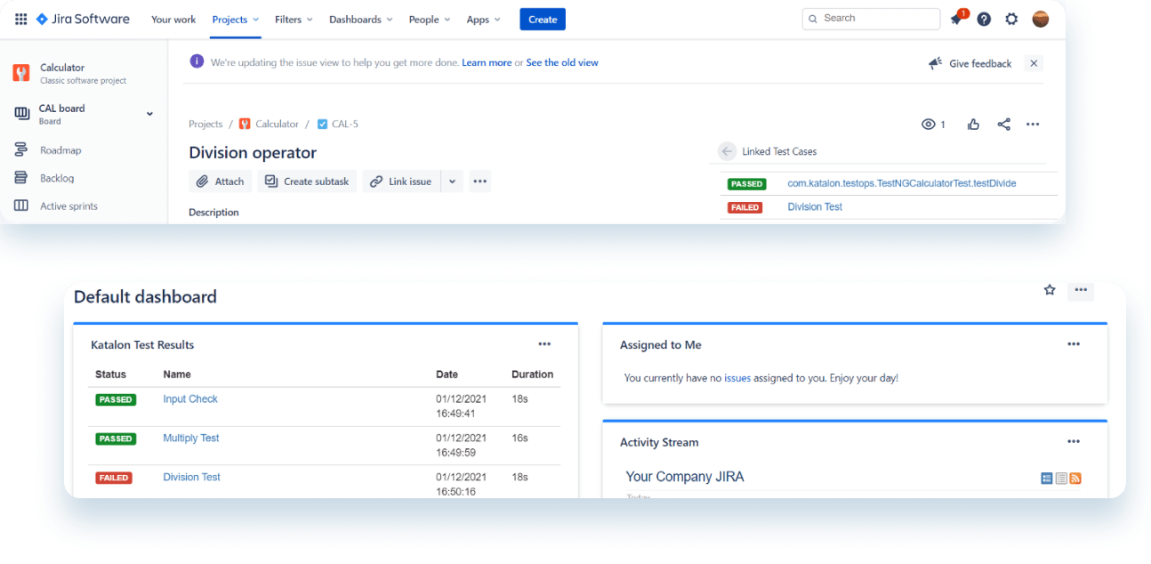Open the Jira app switcher grid
This screenshot has width=1151, height=564.
[x=21, y=19]
